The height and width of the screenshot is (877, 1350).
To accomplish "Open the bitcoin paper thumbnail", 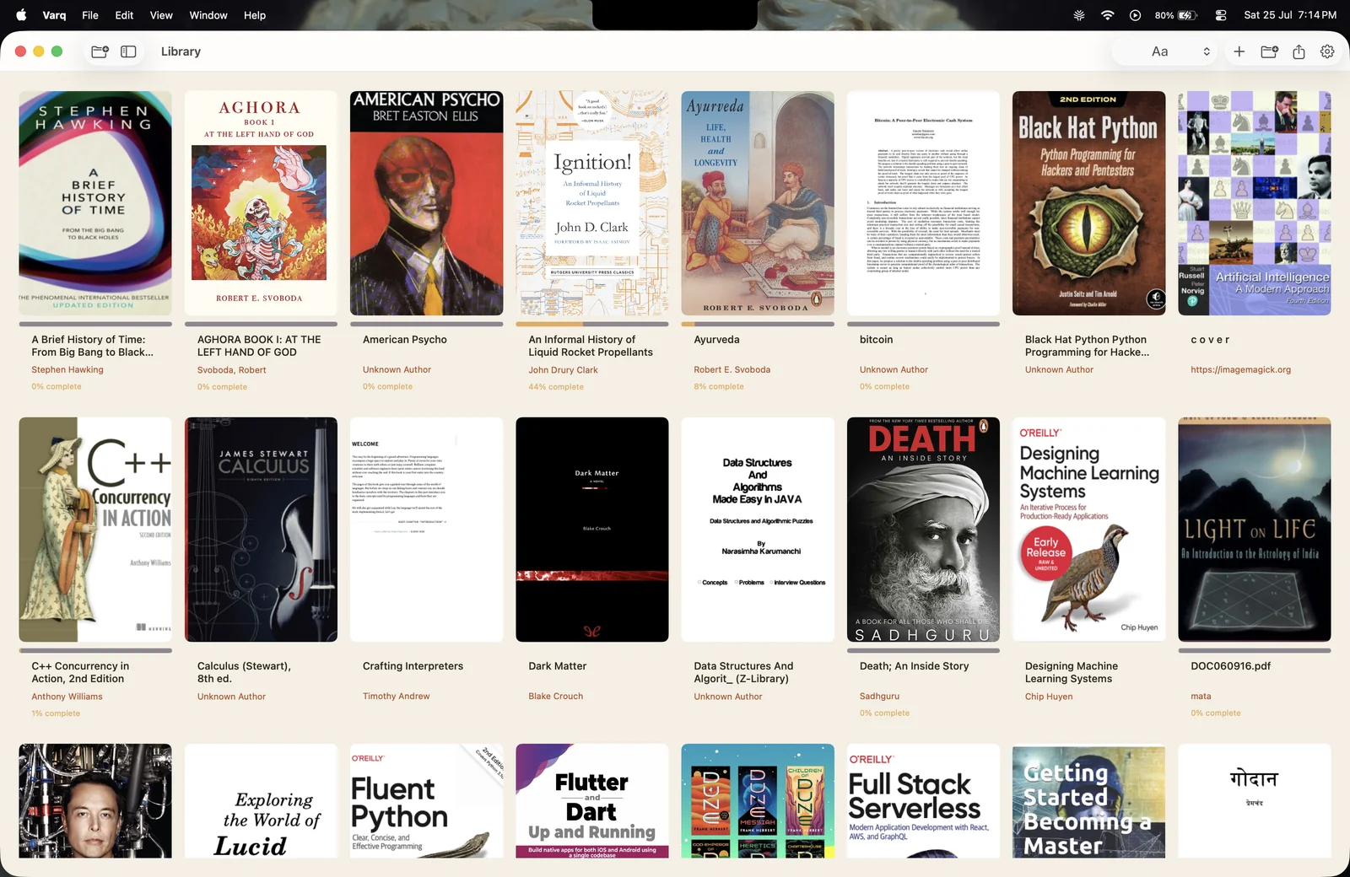I will point(923,203).
